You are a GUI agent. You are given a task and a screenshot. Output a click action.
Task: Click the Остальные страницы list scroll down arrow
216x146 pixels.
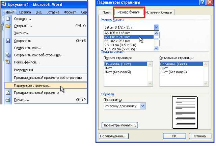[x=206, y=83]
